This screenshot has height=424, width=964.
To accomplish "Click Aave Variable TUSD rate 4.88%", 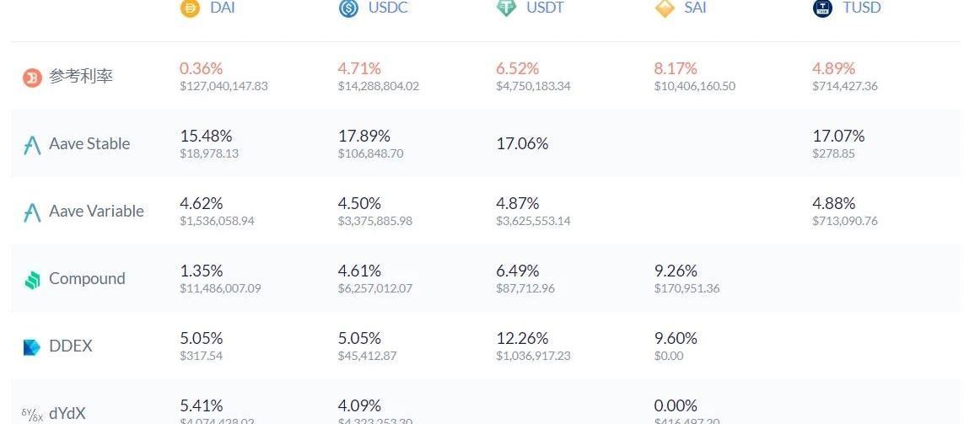I will [833, 203].
